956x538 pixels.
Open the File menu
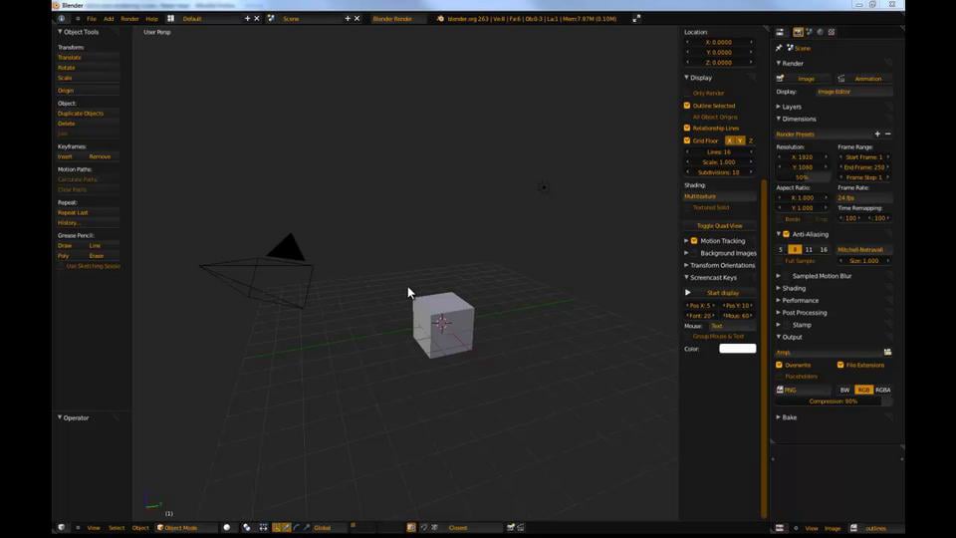click(x=92, y=19)
